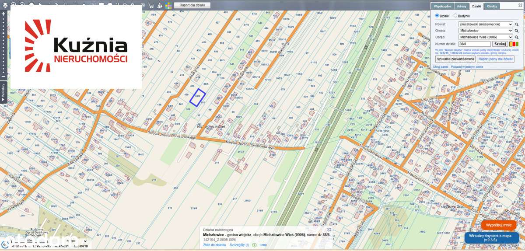Switch to the Obiekty tab
Screen dimensions: 525x251
click(x=492, y=7)
